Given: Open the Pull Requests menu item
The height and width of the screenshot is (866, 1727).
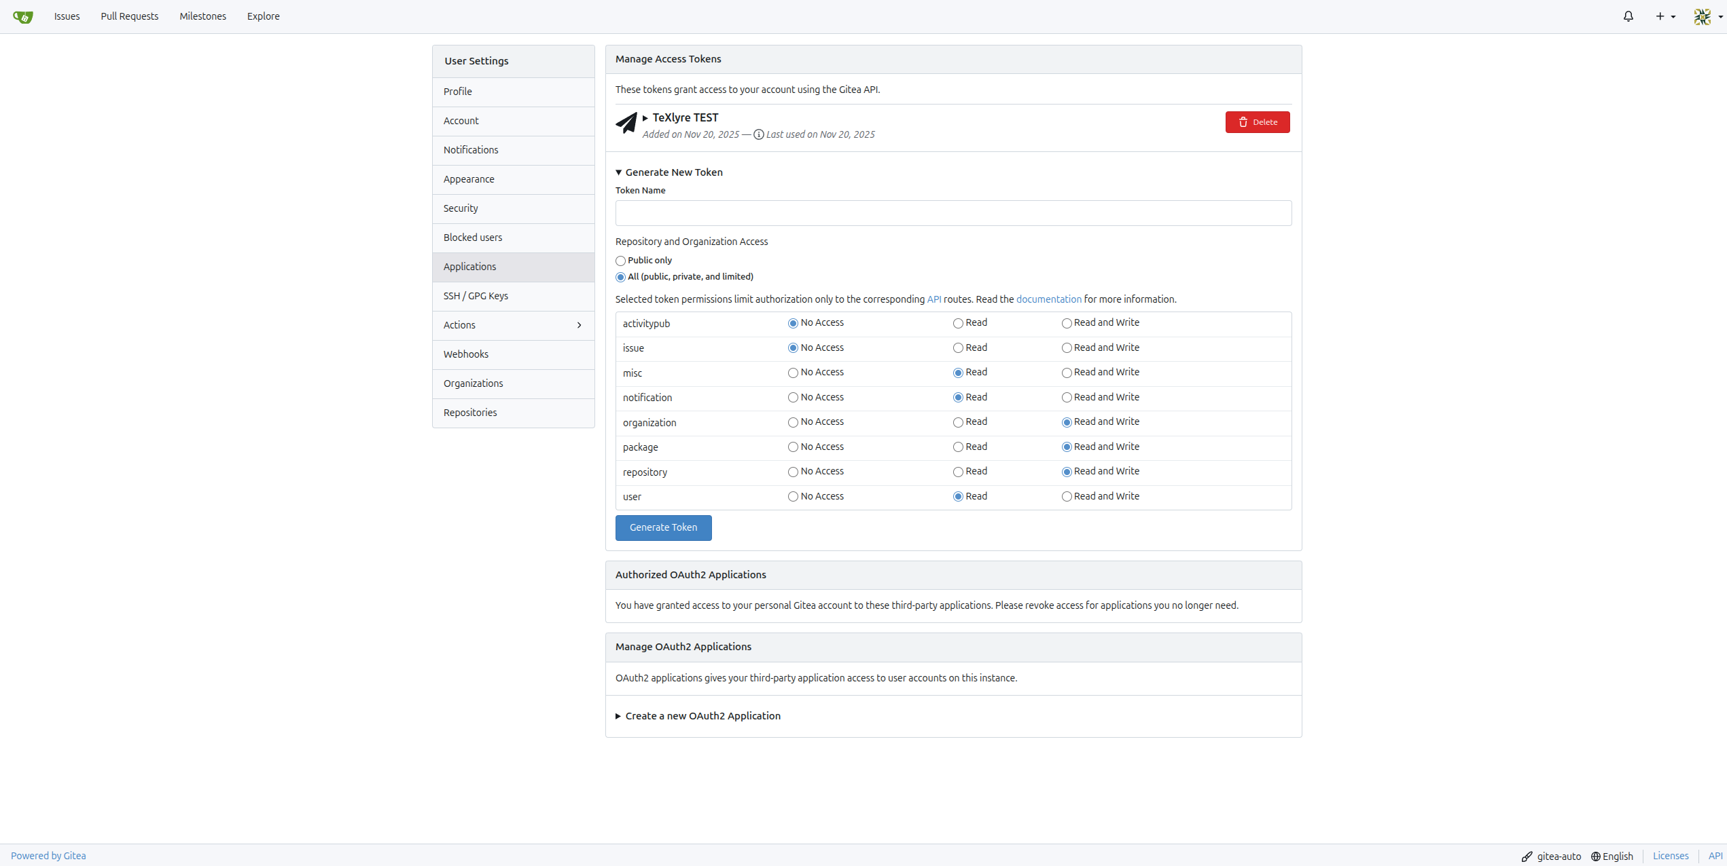Looking at the screenshot, I should click(129, 16).
